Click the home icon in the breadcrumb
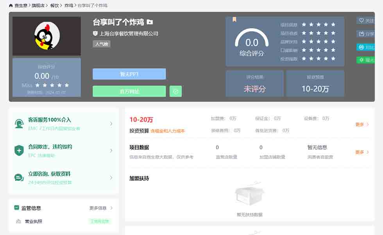 [11, 5]
